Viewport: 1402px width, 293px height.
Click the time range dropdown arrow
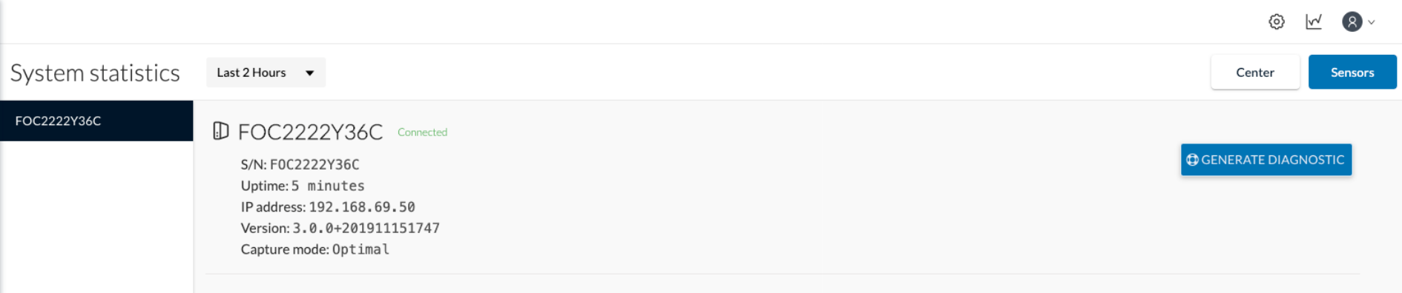310,73
